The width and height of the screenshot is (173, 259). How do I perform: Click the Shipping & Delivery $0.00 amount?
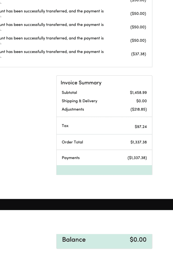[141, 101]
